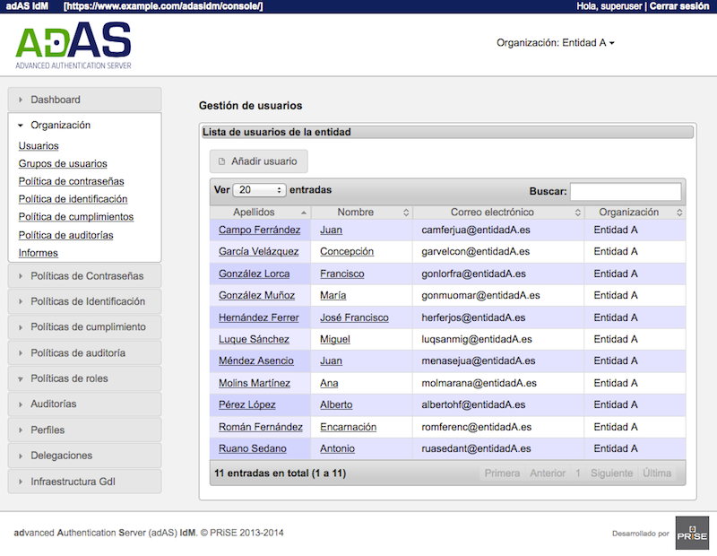Expand the Políticas de Identificación section
This screenshot has width=717, height=556.
click(84, 301)
